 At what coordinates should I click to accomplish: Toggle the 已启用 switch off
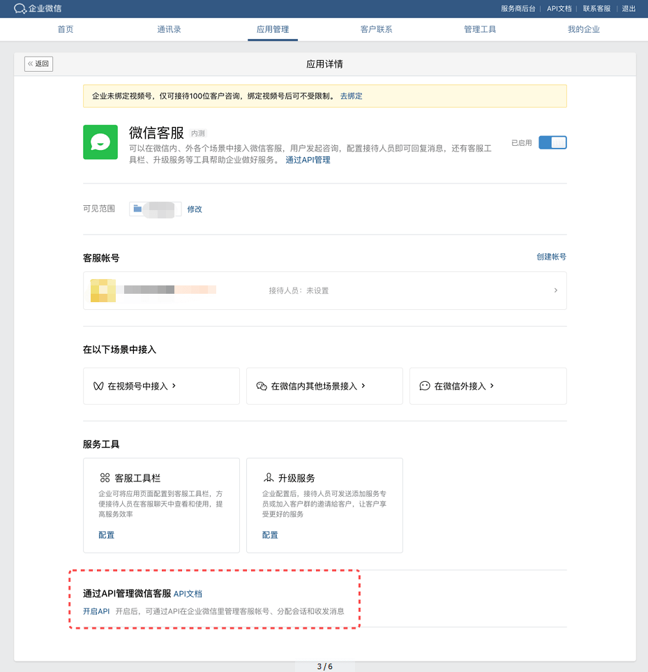pos(552,143)
